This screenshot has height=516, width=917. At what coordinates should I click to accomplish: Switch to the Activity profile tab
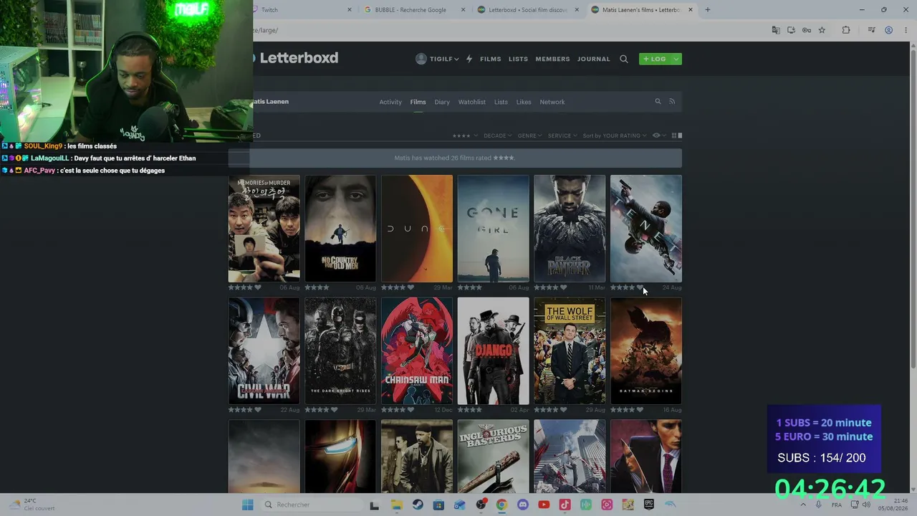point(390,102)
